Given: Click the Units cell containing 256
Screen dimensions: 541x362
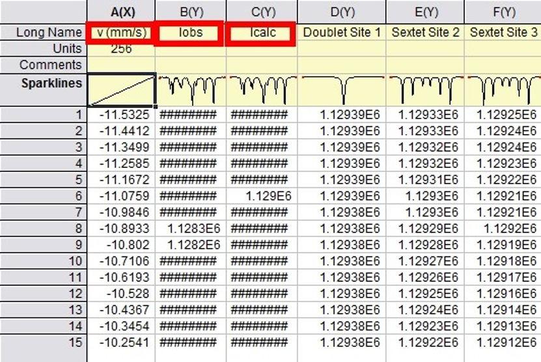Looking at the screenshot, I should pyautogui.click(x=121, y=49).
